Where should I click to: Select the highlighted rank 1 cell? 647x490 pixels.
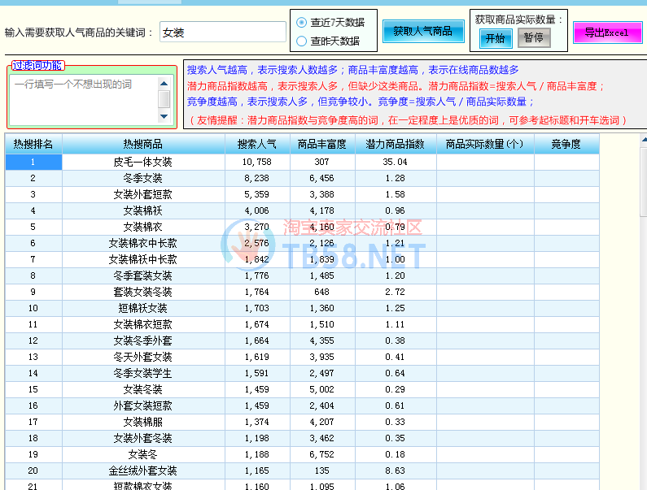click(x=33, y=163)
